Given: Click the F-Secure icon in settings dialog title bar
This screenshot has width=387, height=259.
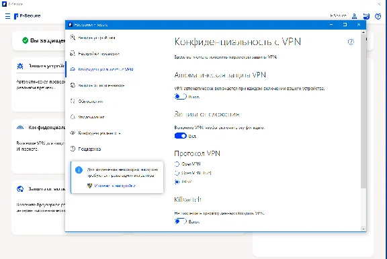Looking at the screenshot, I should click(x=71, y=25).
